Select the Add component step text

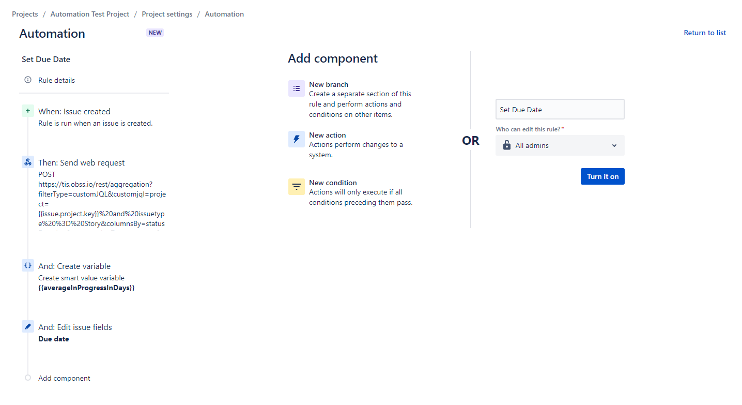coord(64,378)
